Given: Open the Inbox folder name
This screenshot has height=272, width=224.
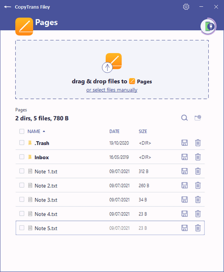Looking at the screenshot, I should [x=42, y=157].
